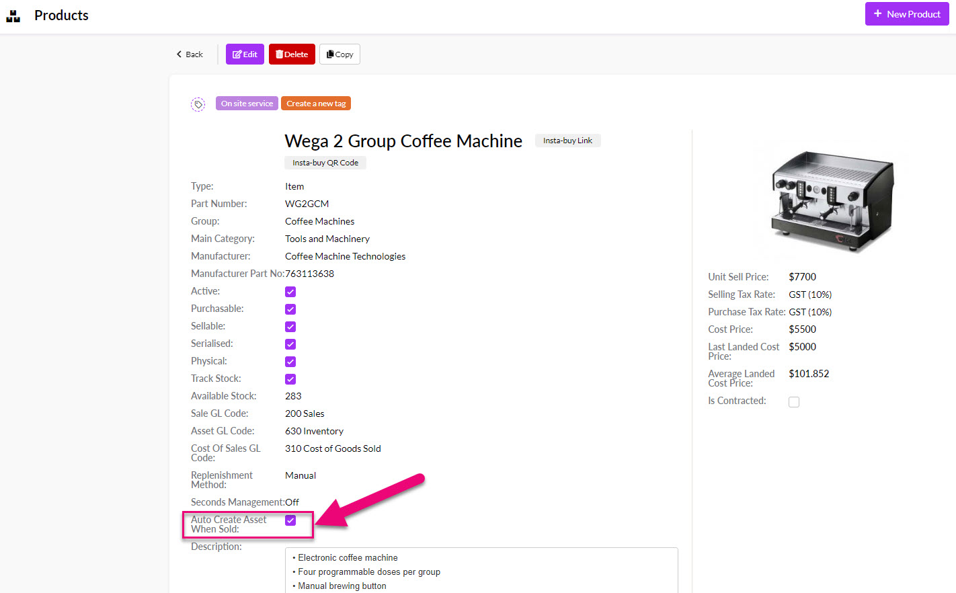Edit the product details
956x593 pixels.
(245, 54)
